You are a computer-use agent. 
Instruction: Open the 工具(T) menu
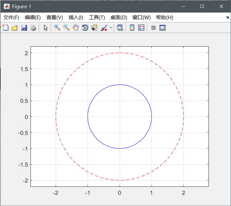[97, 18]
